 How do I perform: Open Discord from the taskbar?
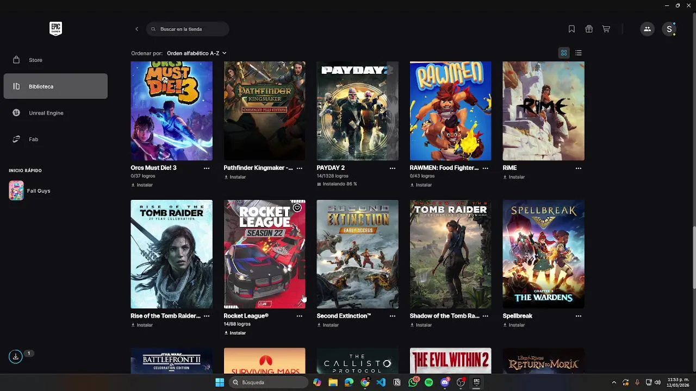445,382
